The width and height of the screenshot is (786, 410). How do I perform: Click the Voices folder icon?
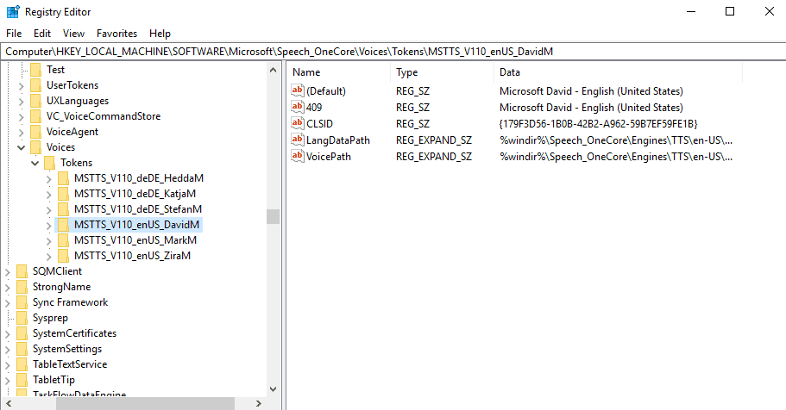pos(35,147)
